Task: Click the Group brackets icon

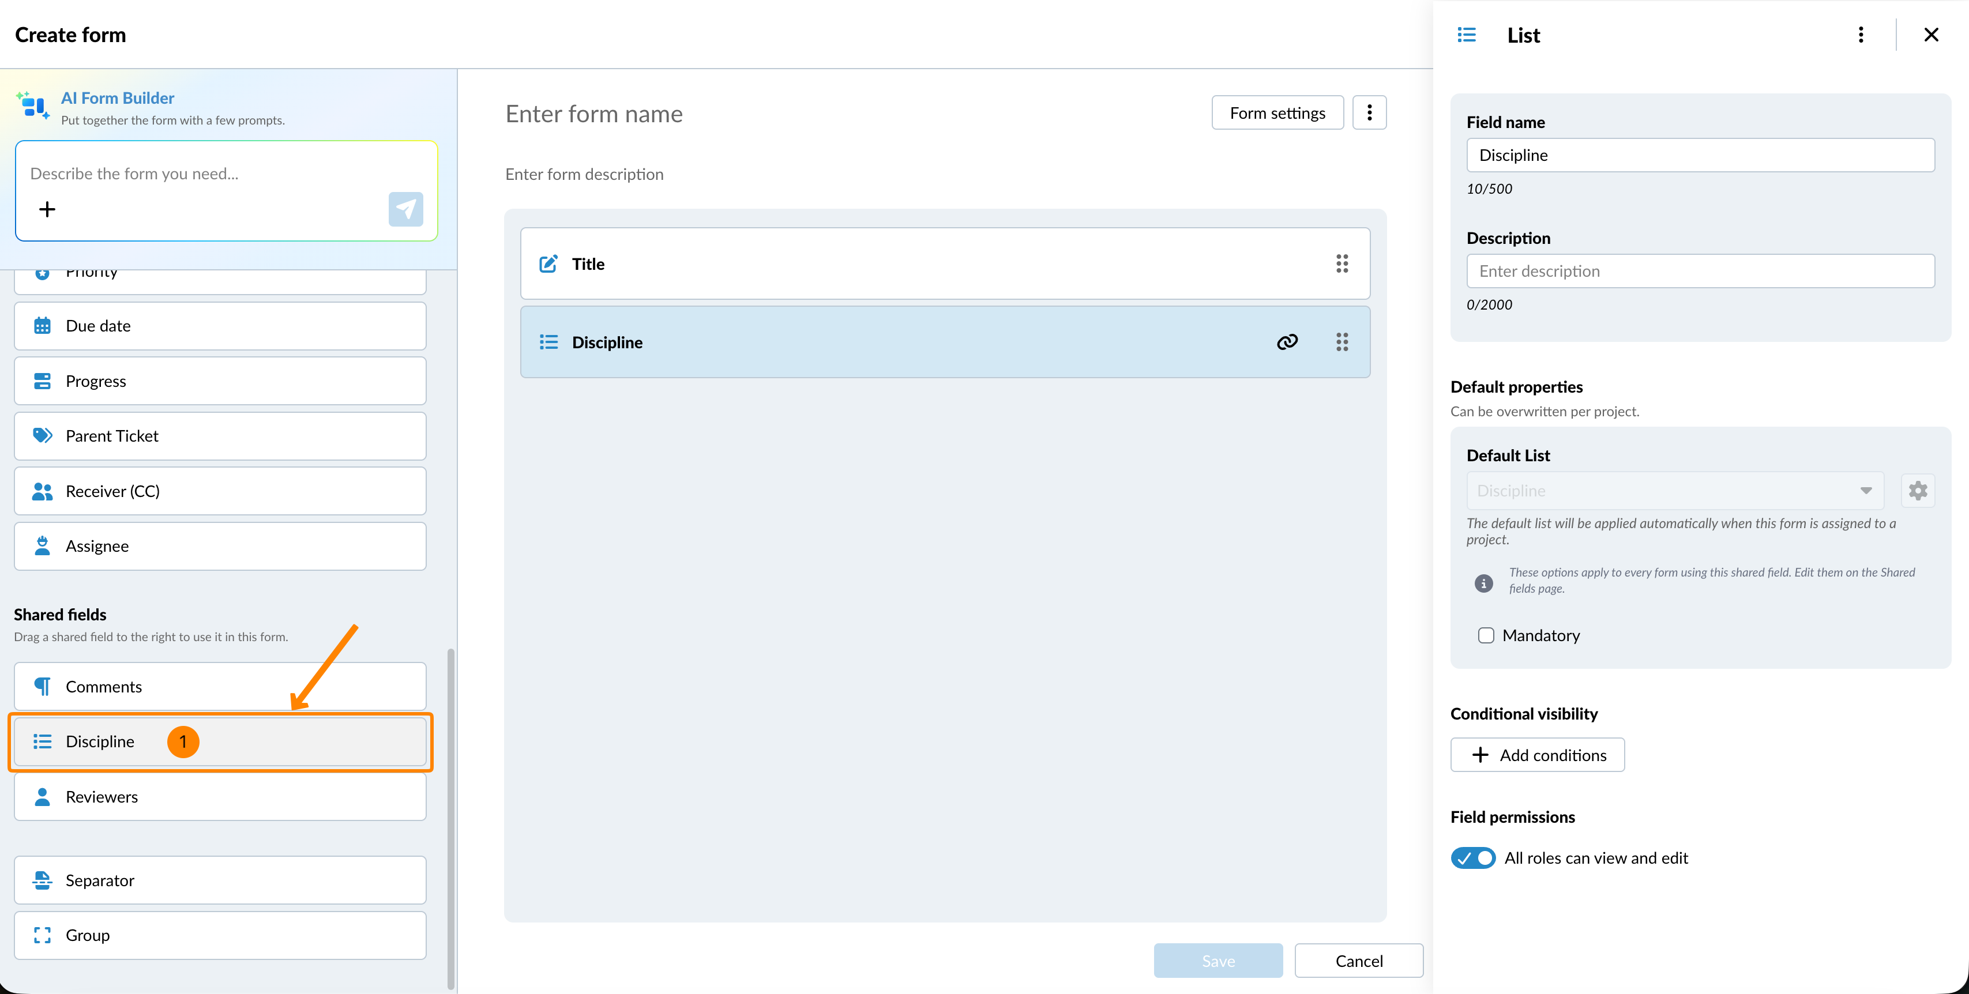Action: coord(43,935)
